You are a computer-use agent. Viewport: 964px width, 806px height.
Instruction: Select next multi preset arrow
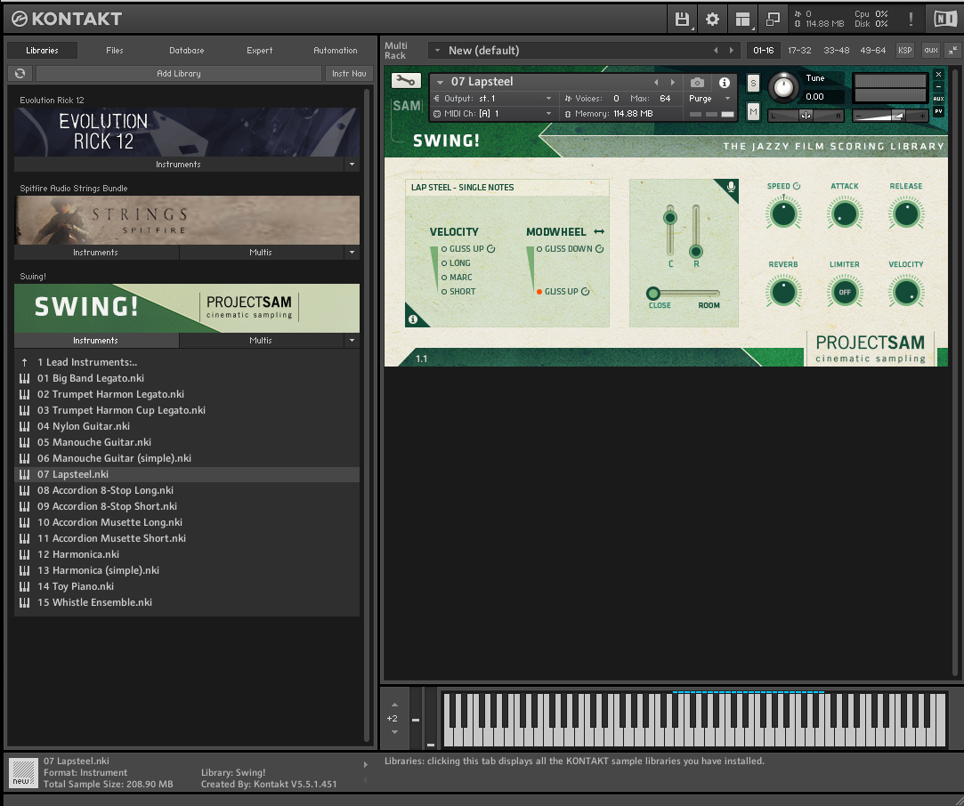[731, 51]
